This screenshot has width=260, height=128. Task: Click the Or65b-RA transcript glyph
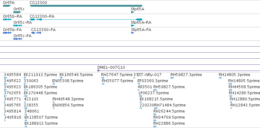pyautogui.click(x=7, y=19)
